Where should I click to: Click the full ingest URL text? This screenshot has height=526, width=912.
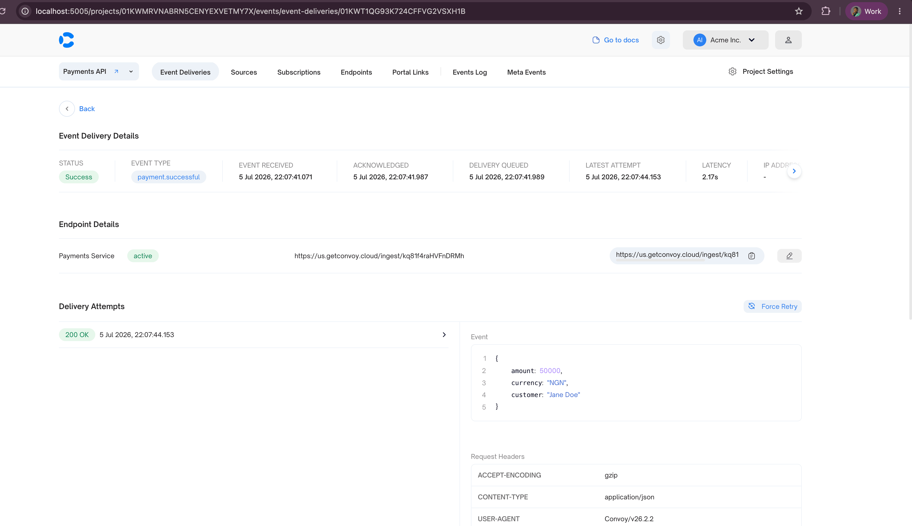pos(379,256)
